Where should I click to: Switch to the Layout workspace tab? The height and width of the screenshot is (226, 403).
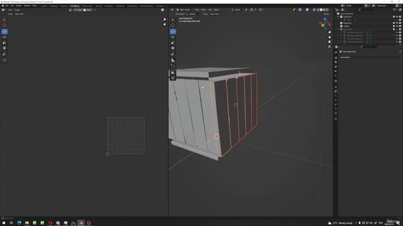pyautogui.click(x=44, y=6)
